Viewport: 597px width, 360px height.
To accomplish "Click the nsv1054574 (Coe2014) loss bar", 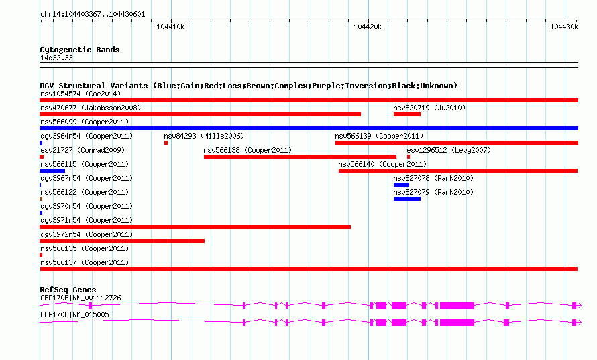I will click(x=309, y=100).
